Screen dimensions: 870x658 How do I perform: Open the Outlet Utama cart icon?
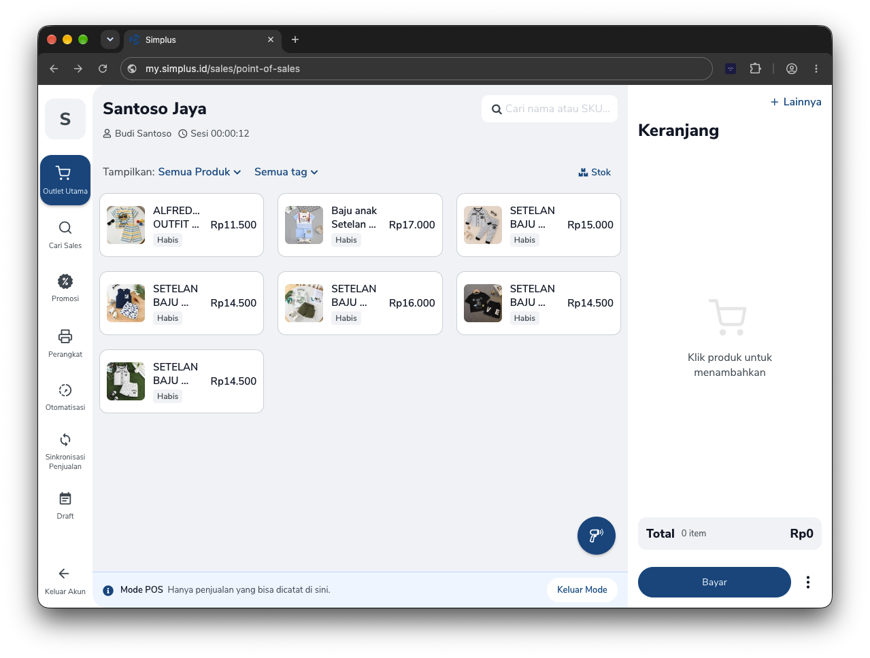click(x=64, y=173)
